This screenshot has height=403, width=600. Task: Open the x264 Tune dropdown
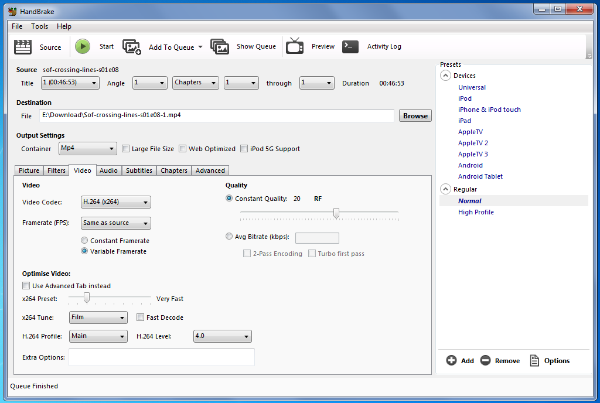[98, 317]
